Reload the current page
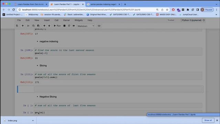 13,10
